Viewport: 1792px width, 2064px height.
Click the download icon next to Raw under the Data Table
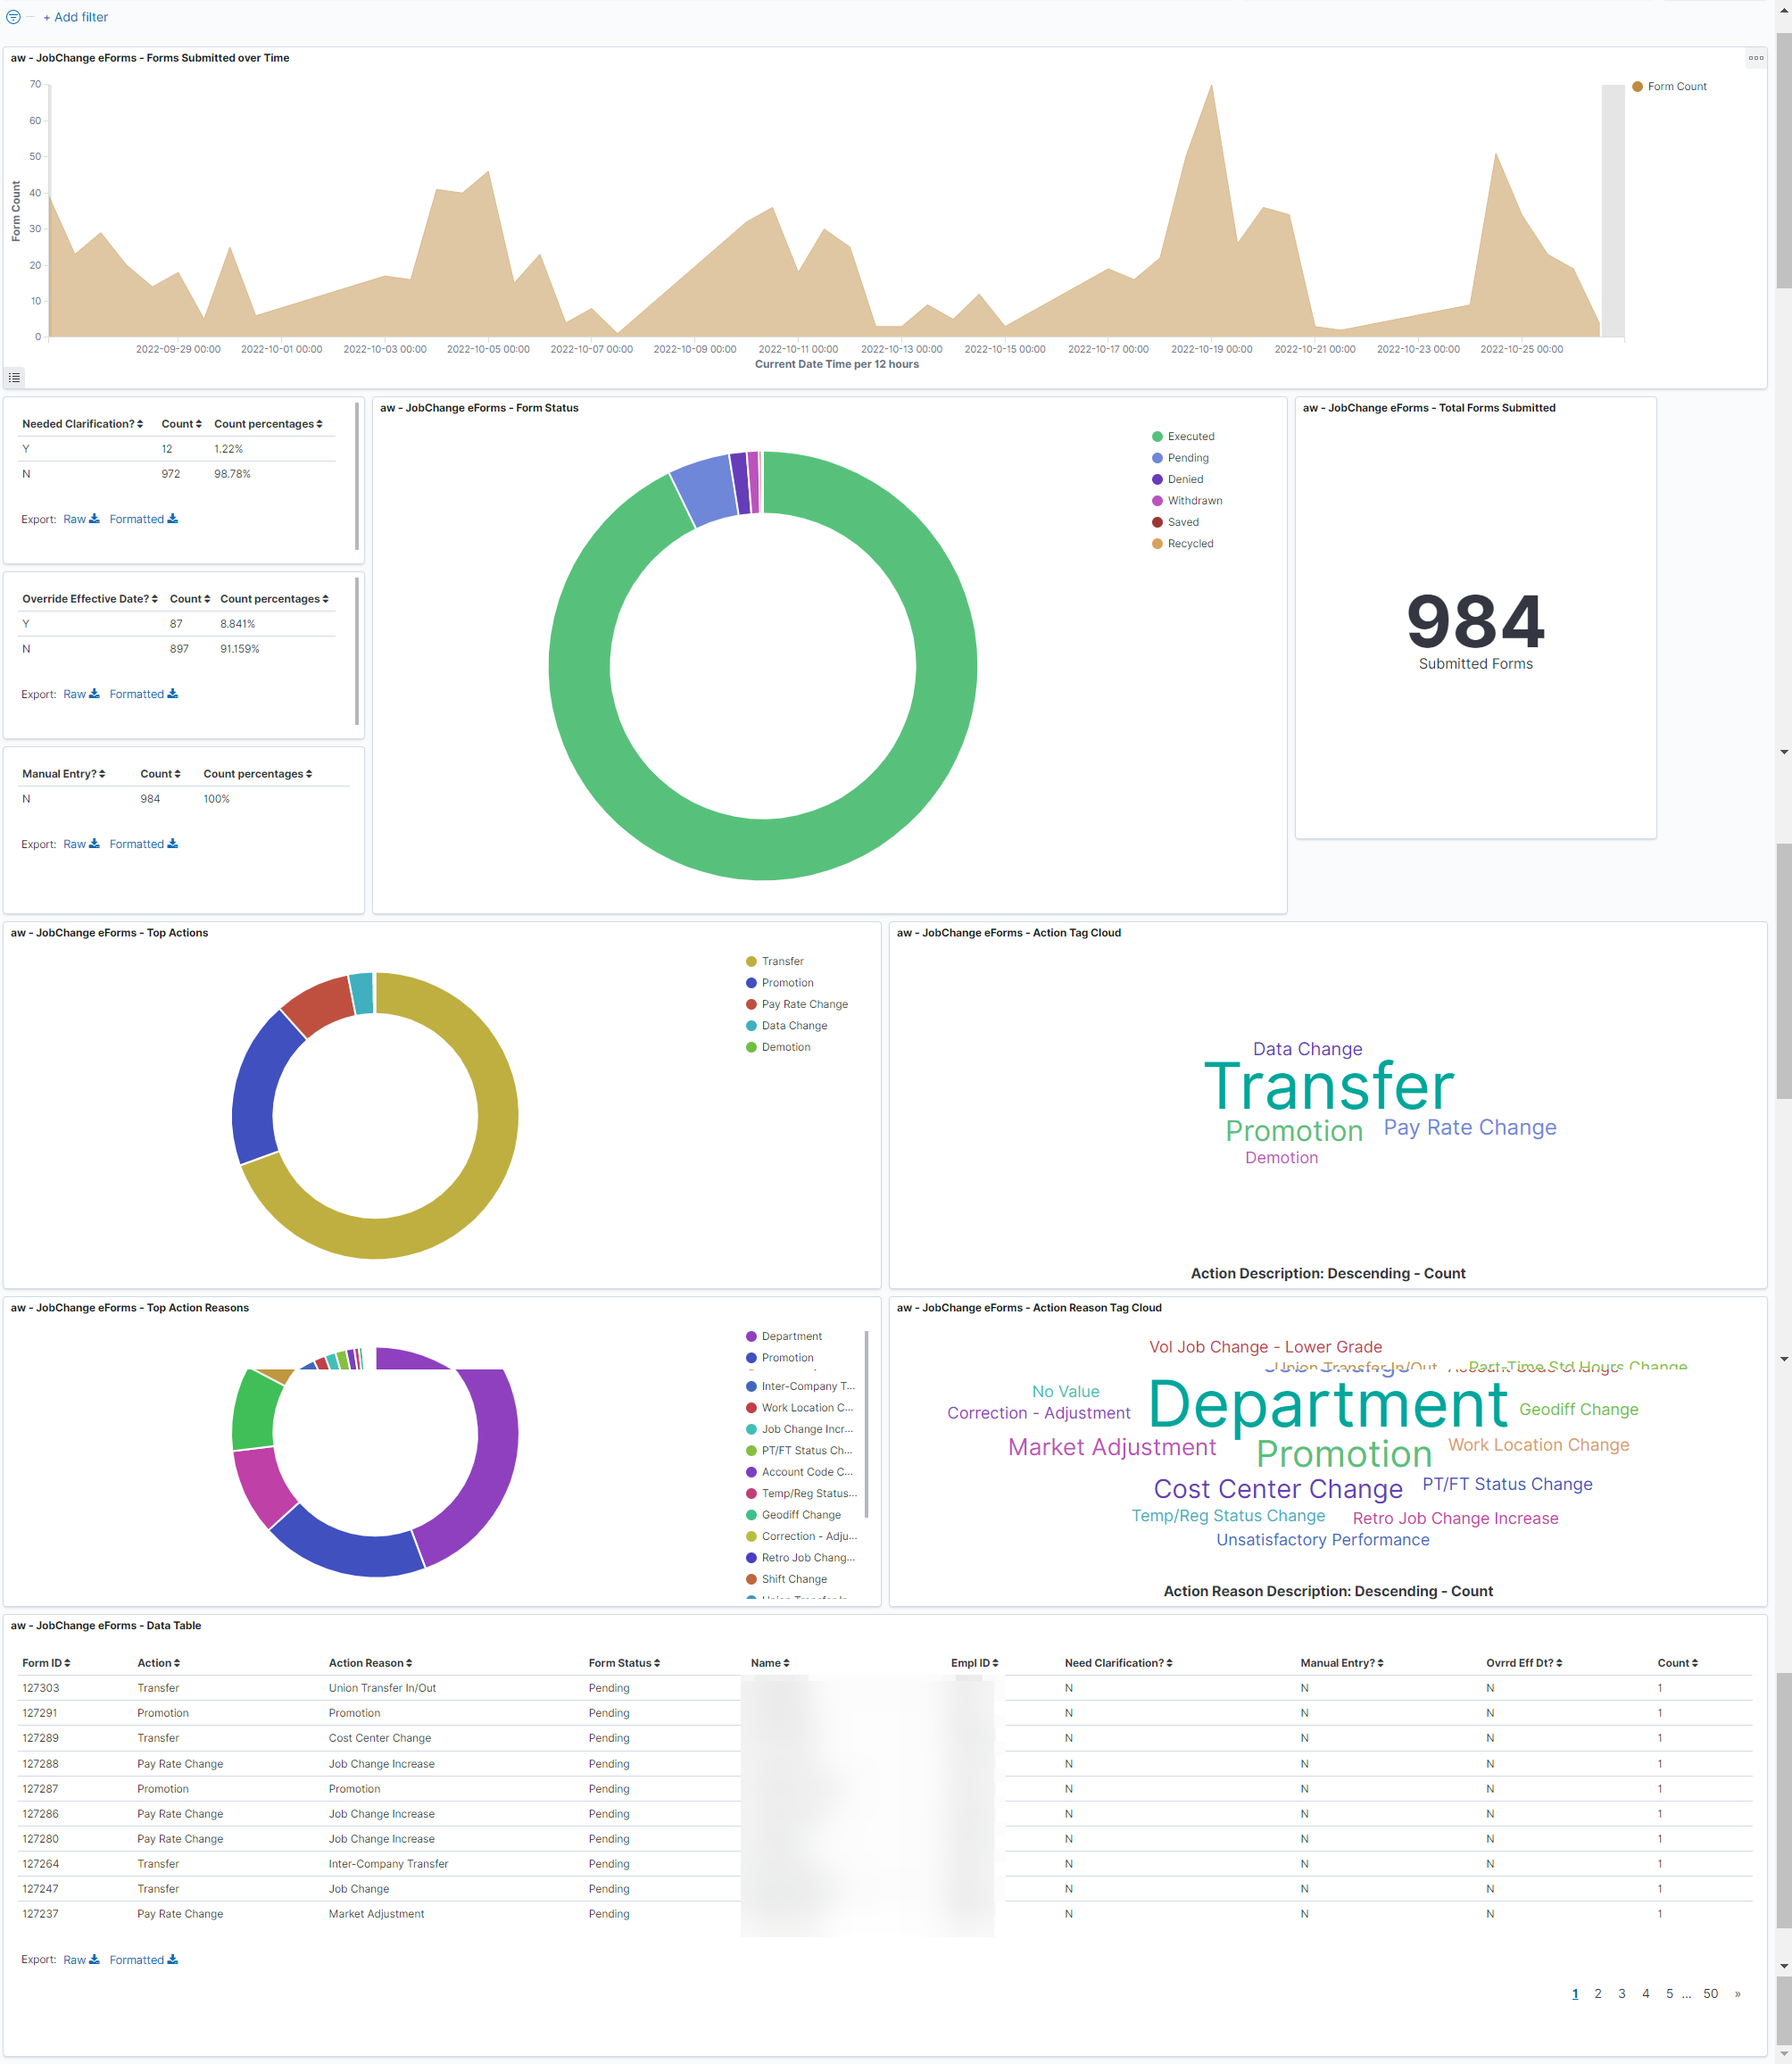pyautogui.click(x=95, y=1959)
